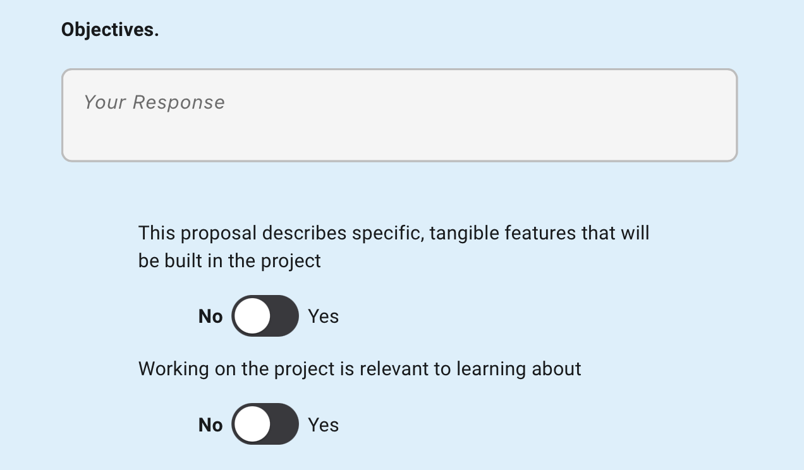Select 'No' label for tangible features question

210,316
